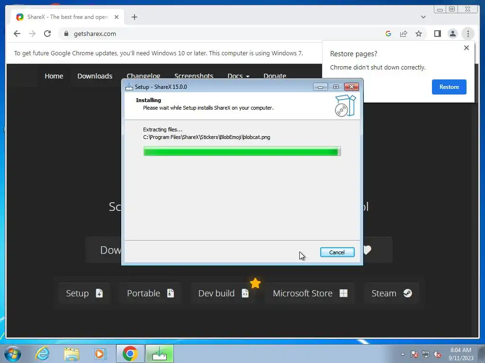485x363 pixels.
Task: Open a new Chrome tab
Action: coord(134,17)
